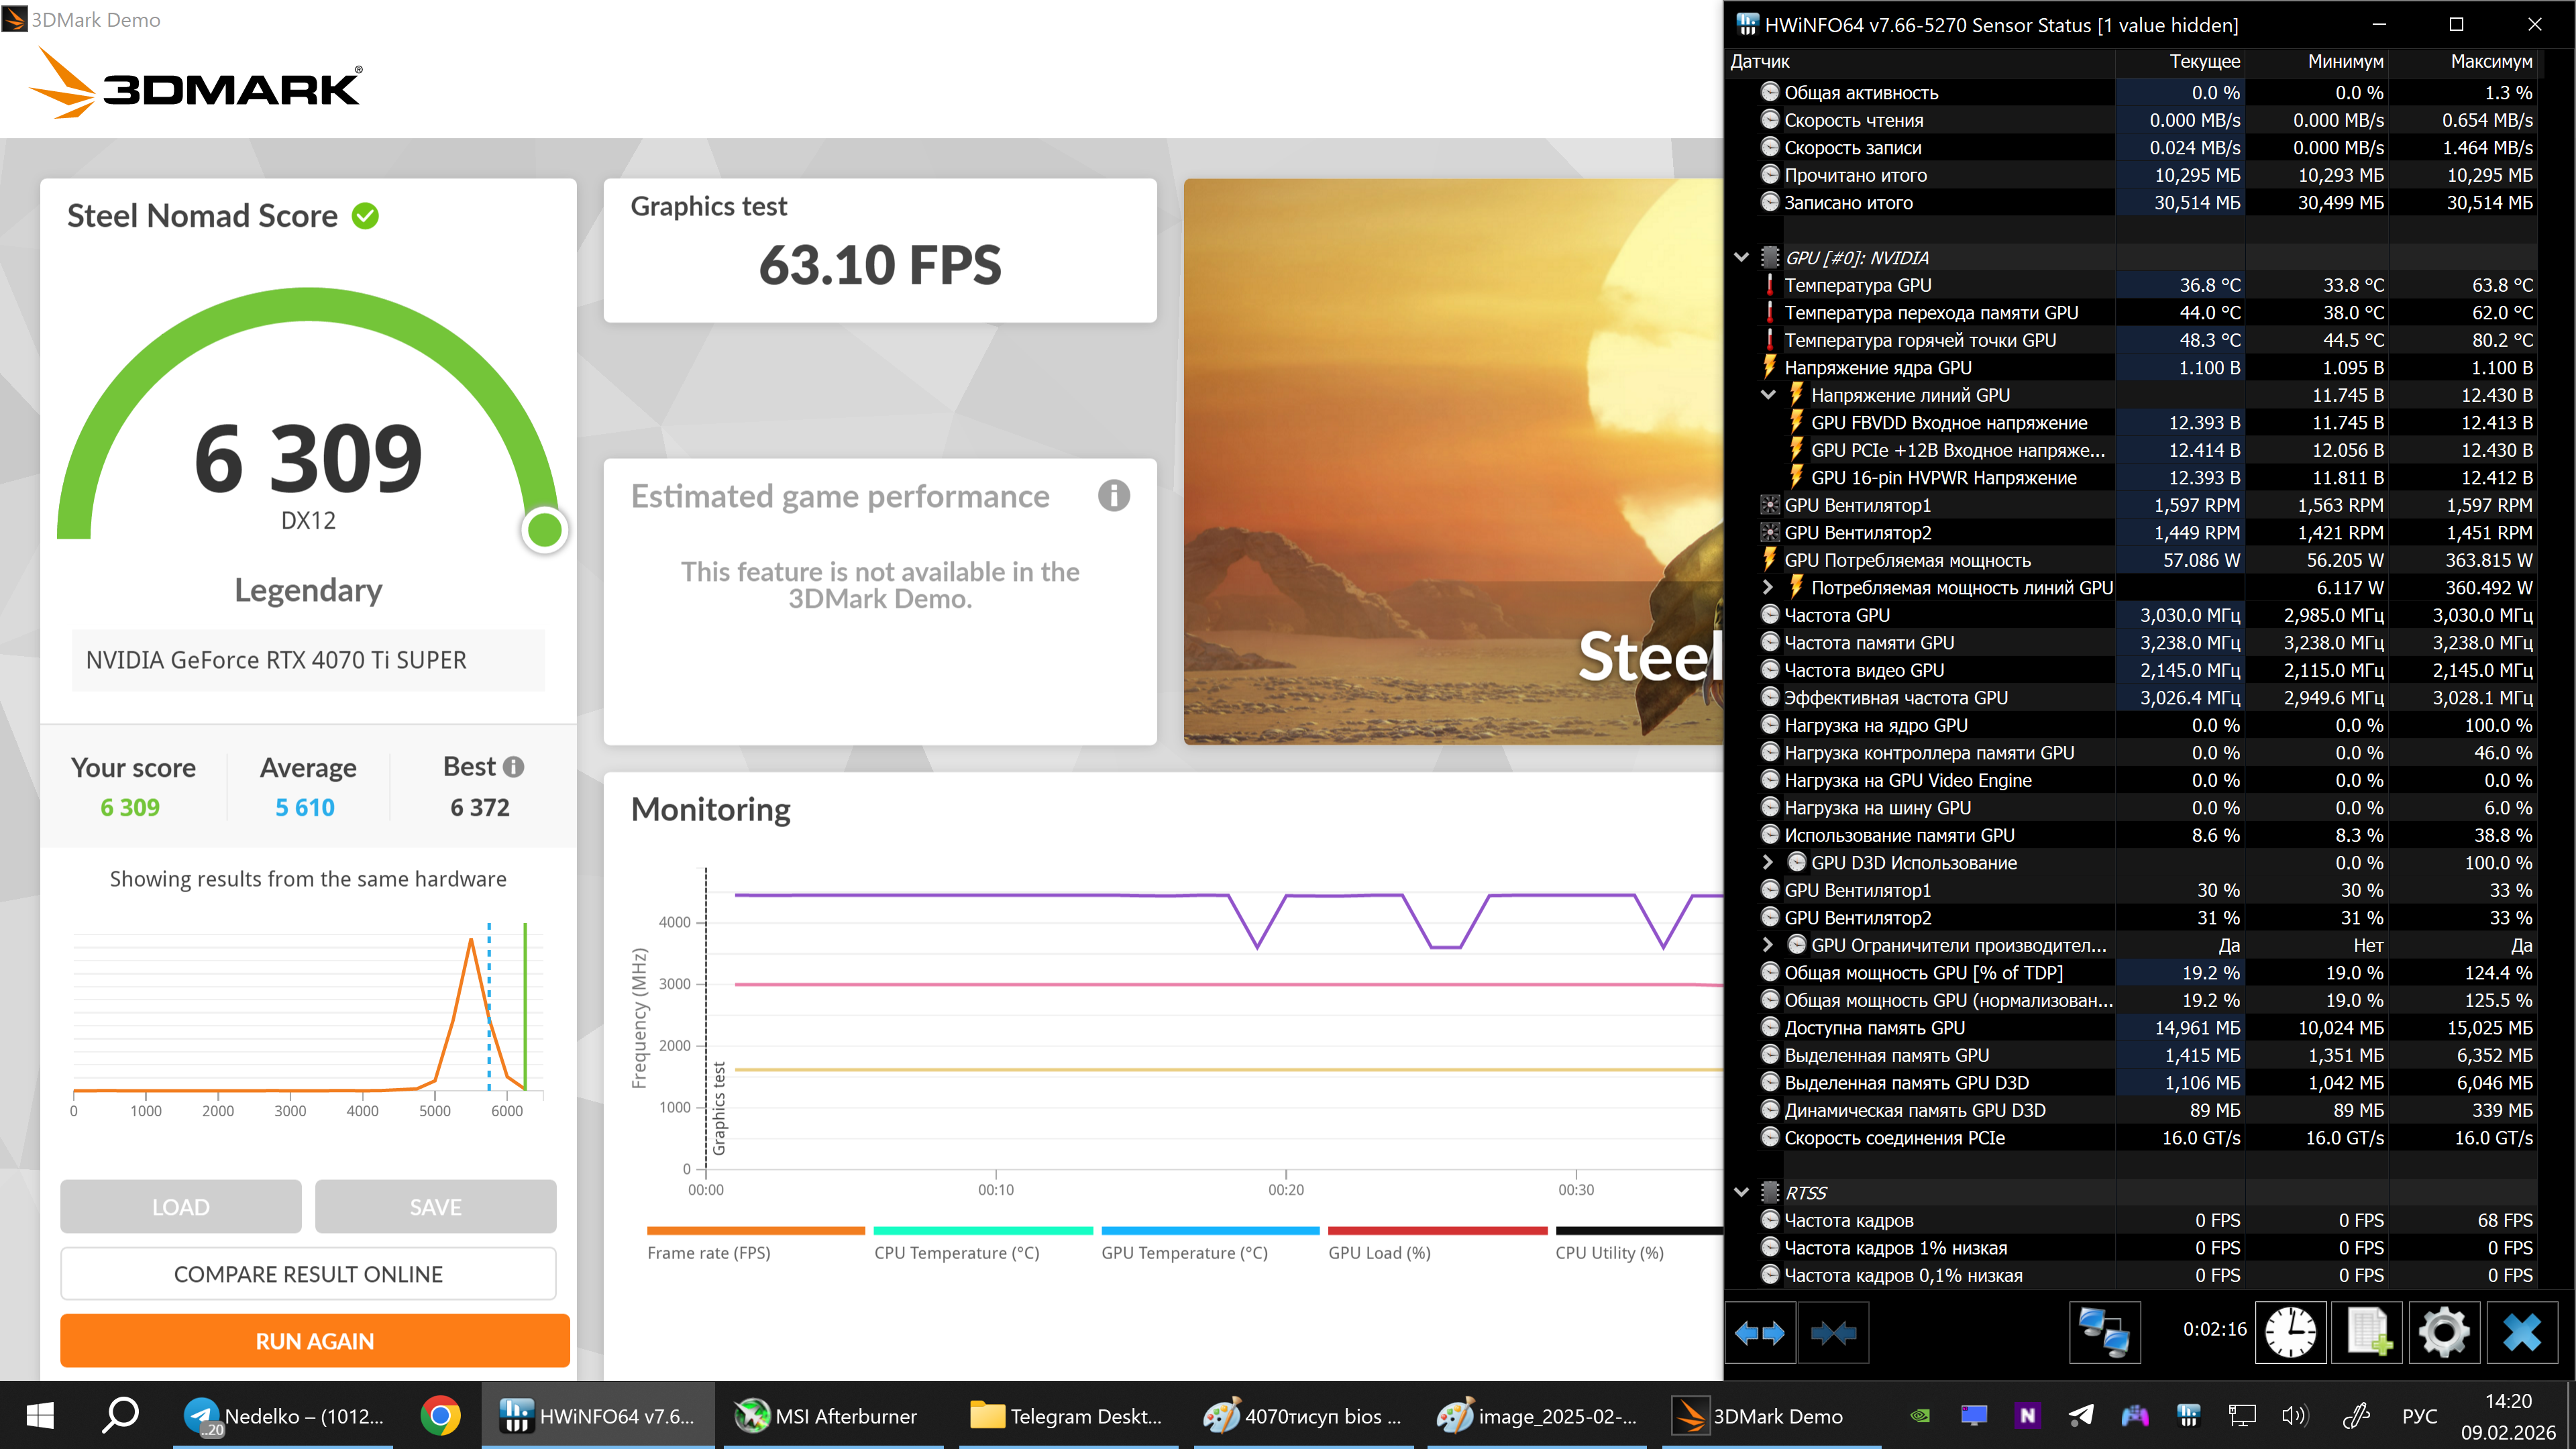Click the HWiNFO reset clock icon
The width and height of the screenshot is (2576, 1449).
(2290, 1332)
